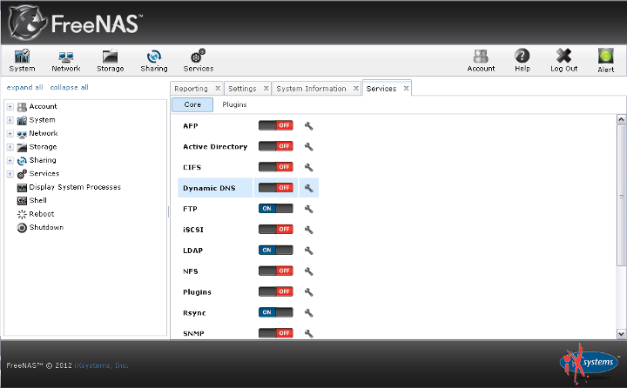Click the services list scroll up arrow

tap(621, 119)
